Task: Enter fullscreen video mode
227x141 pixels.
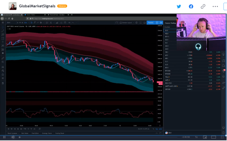Action: coord(222,137)
